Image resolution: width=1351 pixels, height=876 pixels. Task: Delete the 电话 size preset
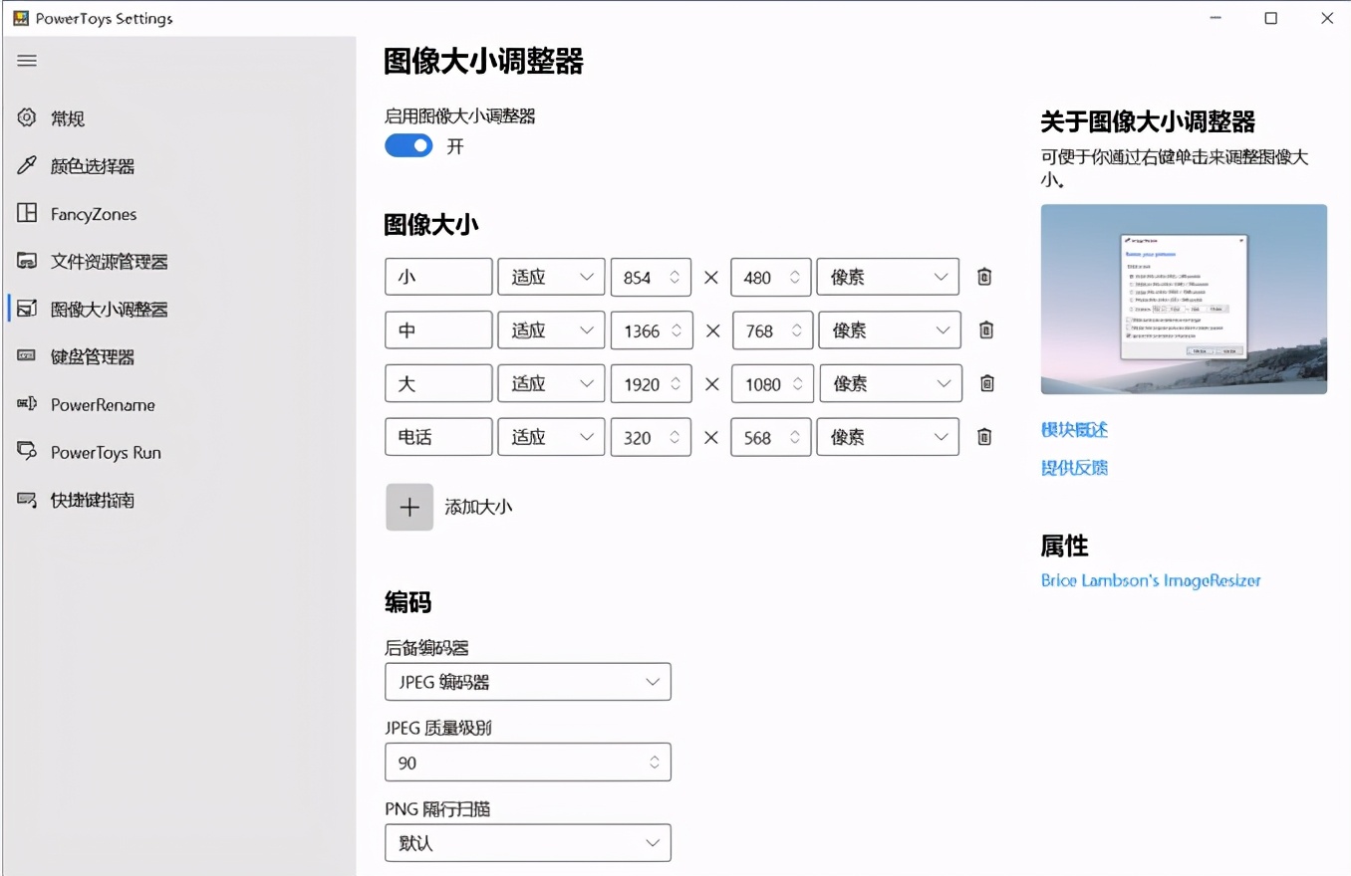[984, 436]
